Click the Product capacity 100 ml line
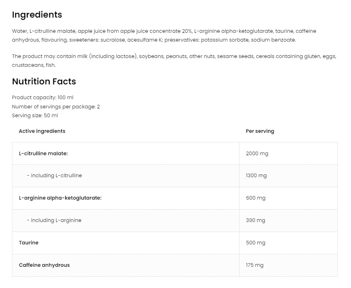 pos(42,98)
